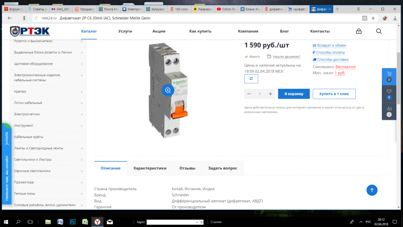Open the Отзывы tab

click(187, 168)
